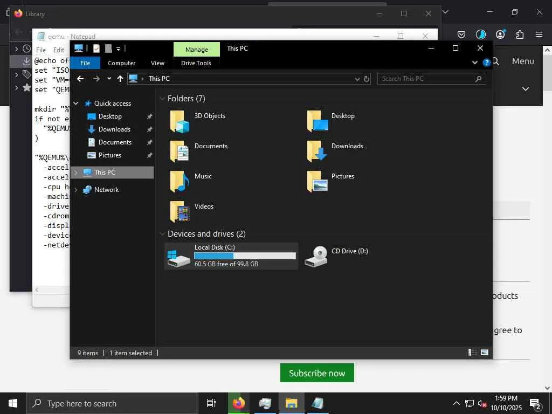Image resolution: width=552 pixels, height=414 pixels.
Task: Switch to the View ribbon tab
Action: coord(157,63)
